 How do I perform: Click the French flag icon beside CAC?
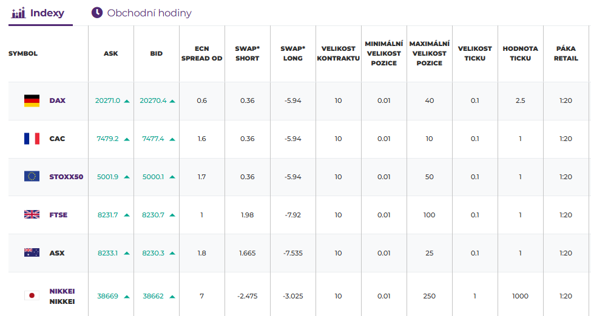[32, 139]
